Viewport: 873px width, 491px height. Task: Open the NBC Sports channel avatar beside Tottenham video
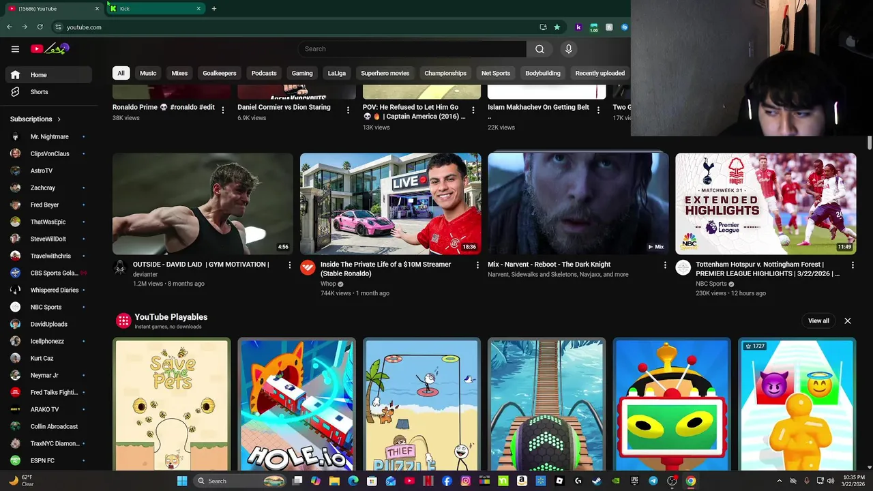coord(683,267)
